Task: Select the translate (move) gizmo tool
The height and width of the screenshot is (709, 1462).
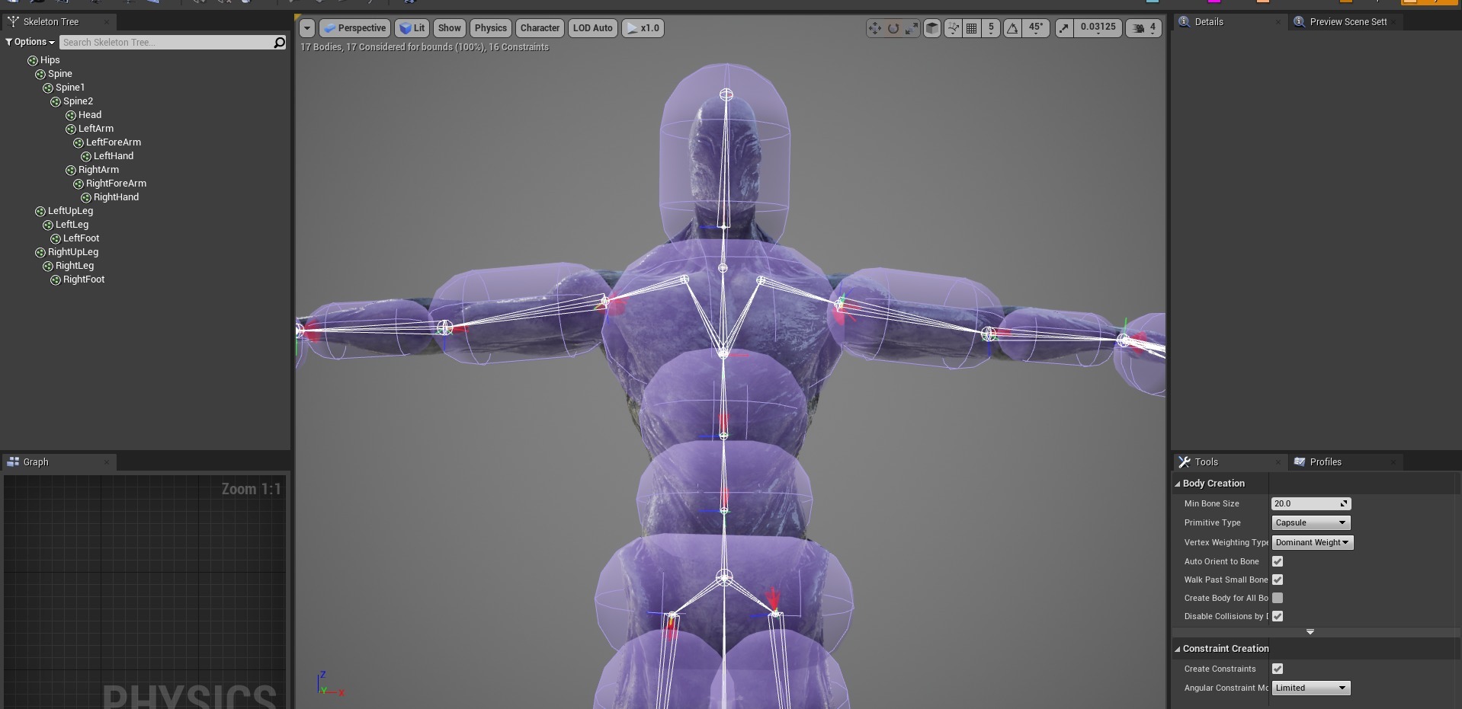Action: point(874,28)
